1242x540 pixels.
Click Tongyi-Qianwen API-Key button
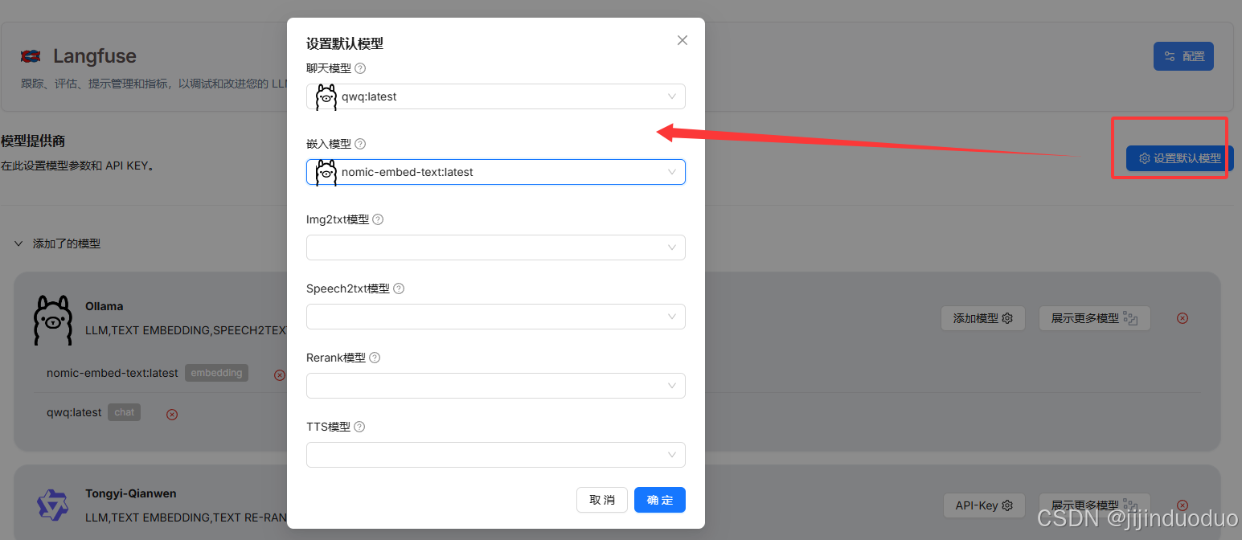pos(984,505)
